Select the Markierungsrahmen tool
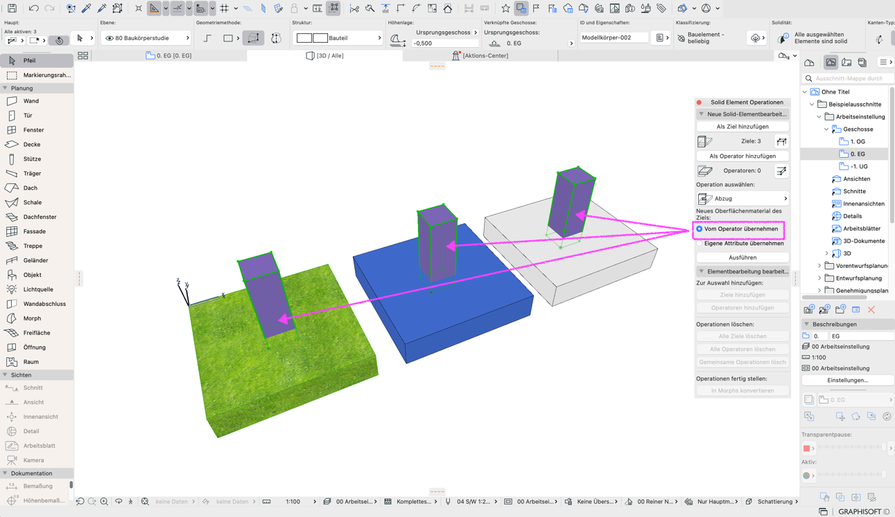Viewport: 895px width, 517px height. [x=37, y=75]
